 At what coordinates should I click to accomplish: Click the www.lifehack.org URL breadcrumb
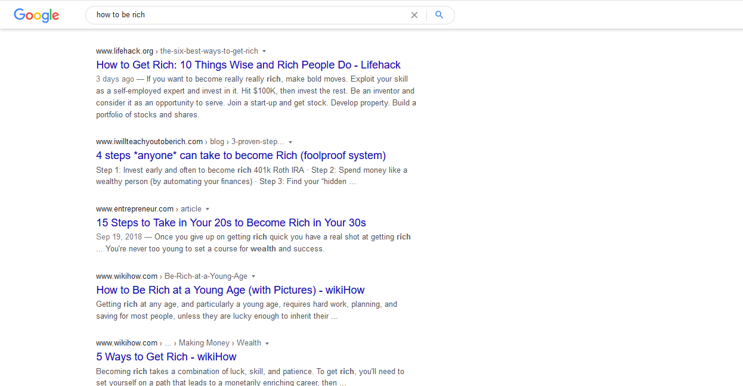coord(177,51)
